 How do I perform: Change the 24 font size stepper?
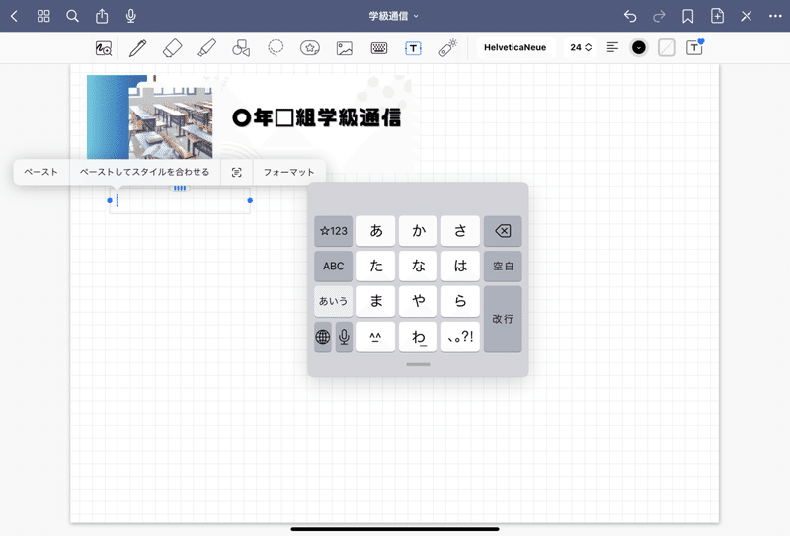coord(581,47)
